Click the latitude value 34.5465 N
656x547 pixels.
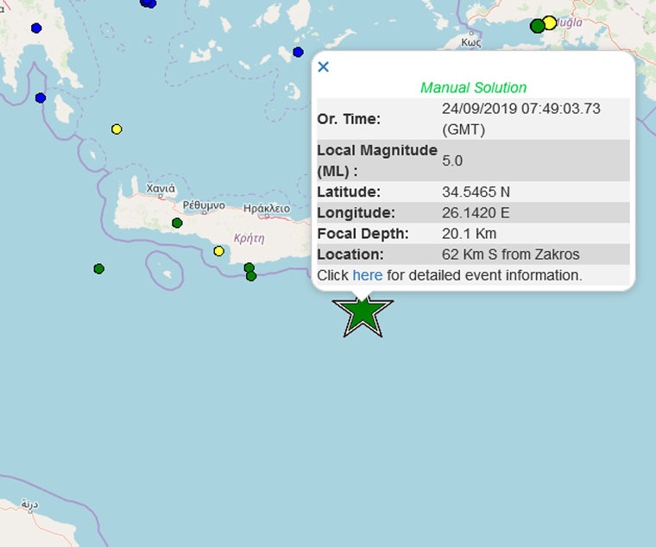click(476, 192)
